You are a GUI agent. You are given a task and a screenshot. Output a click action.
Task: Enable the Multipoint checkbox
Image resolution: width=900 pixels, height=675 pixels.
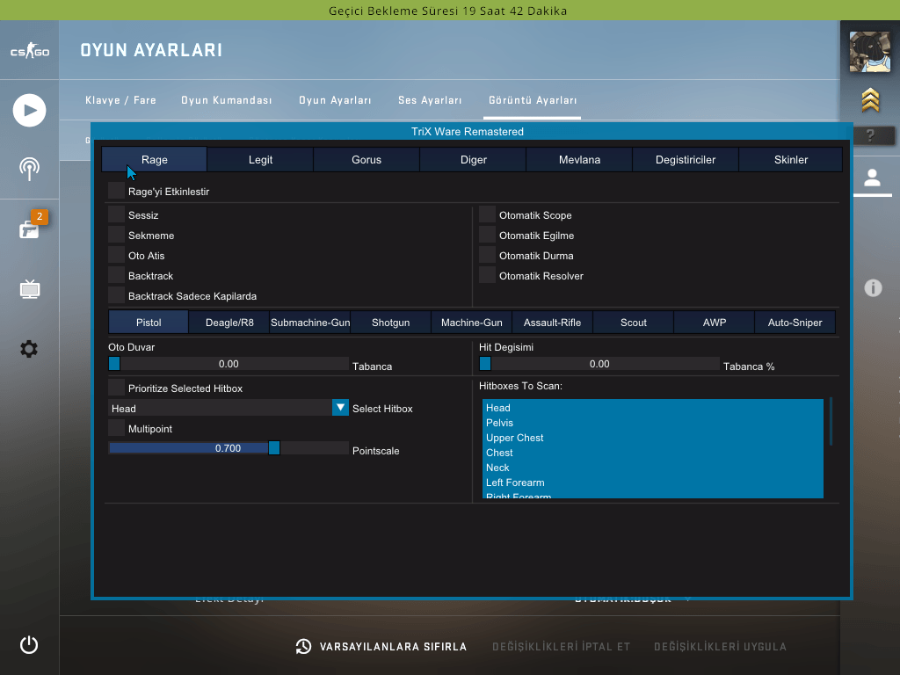click(117, 428)
